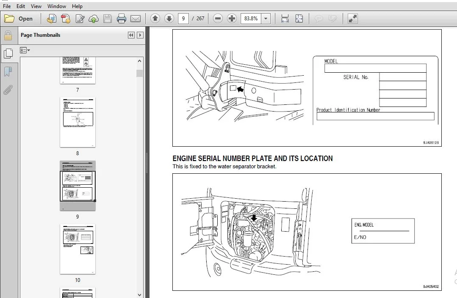Click the fit width scrolling icon
The image size is (457, 298).
pyautogui.click(x=285, y=19)
